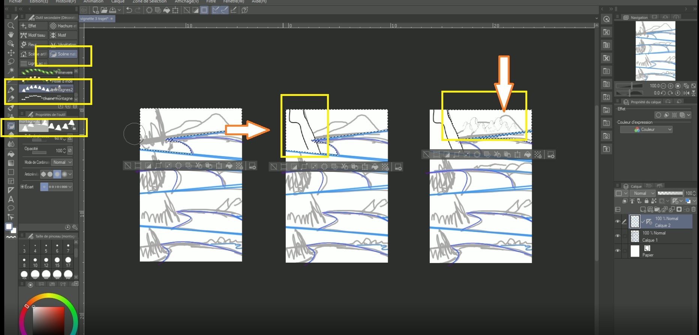Screen dimensions: 699x335
Task: Open the layer blending mode Normal dropdown
Action: pos(642,193)
